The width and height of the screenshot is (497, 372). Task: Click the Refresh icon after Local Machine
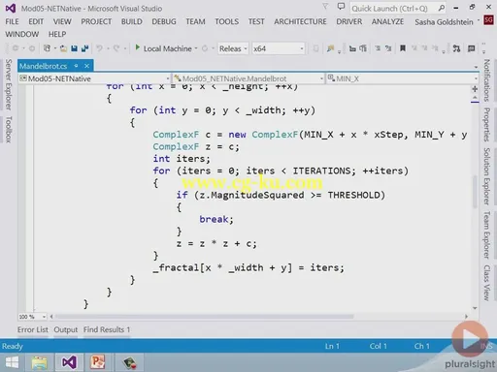pyautogui.click(x=205, y=48)
